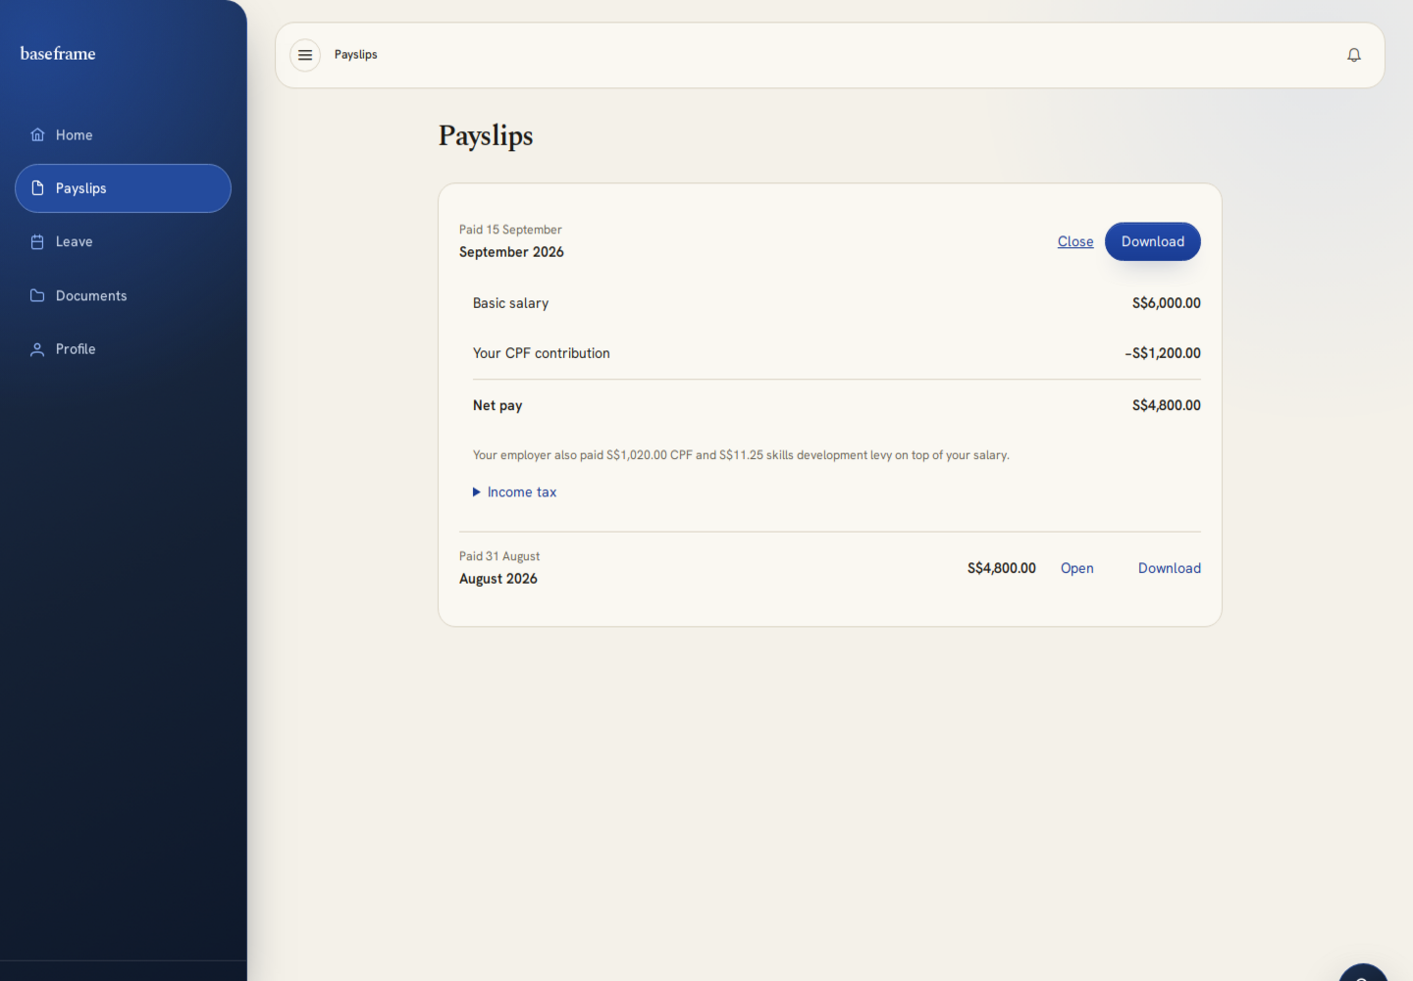Click 'August 2026' payslip title
1413x981 pixels.
[498, 579]
